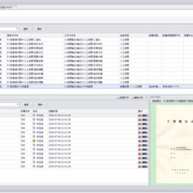This screenshot has width=193, height=193.
Task: Click the lower panel clear (清除) button
Action: click(40, 105)
